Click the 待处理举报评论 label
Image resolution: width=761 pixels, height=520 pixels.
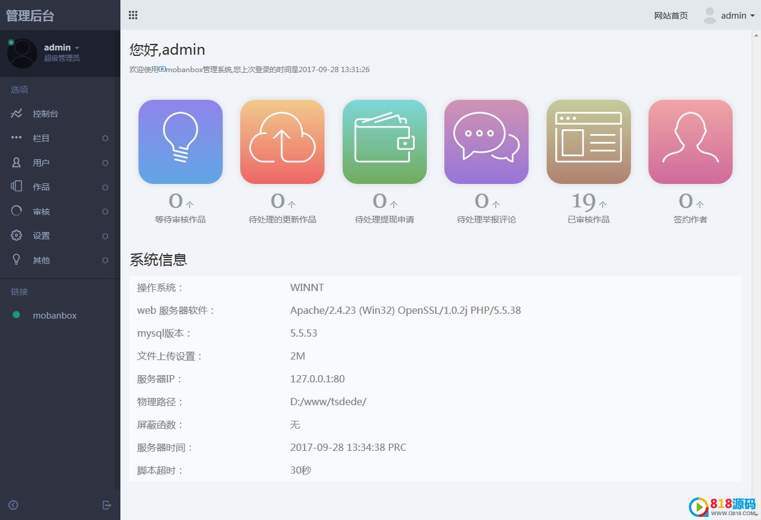(486, 219)
